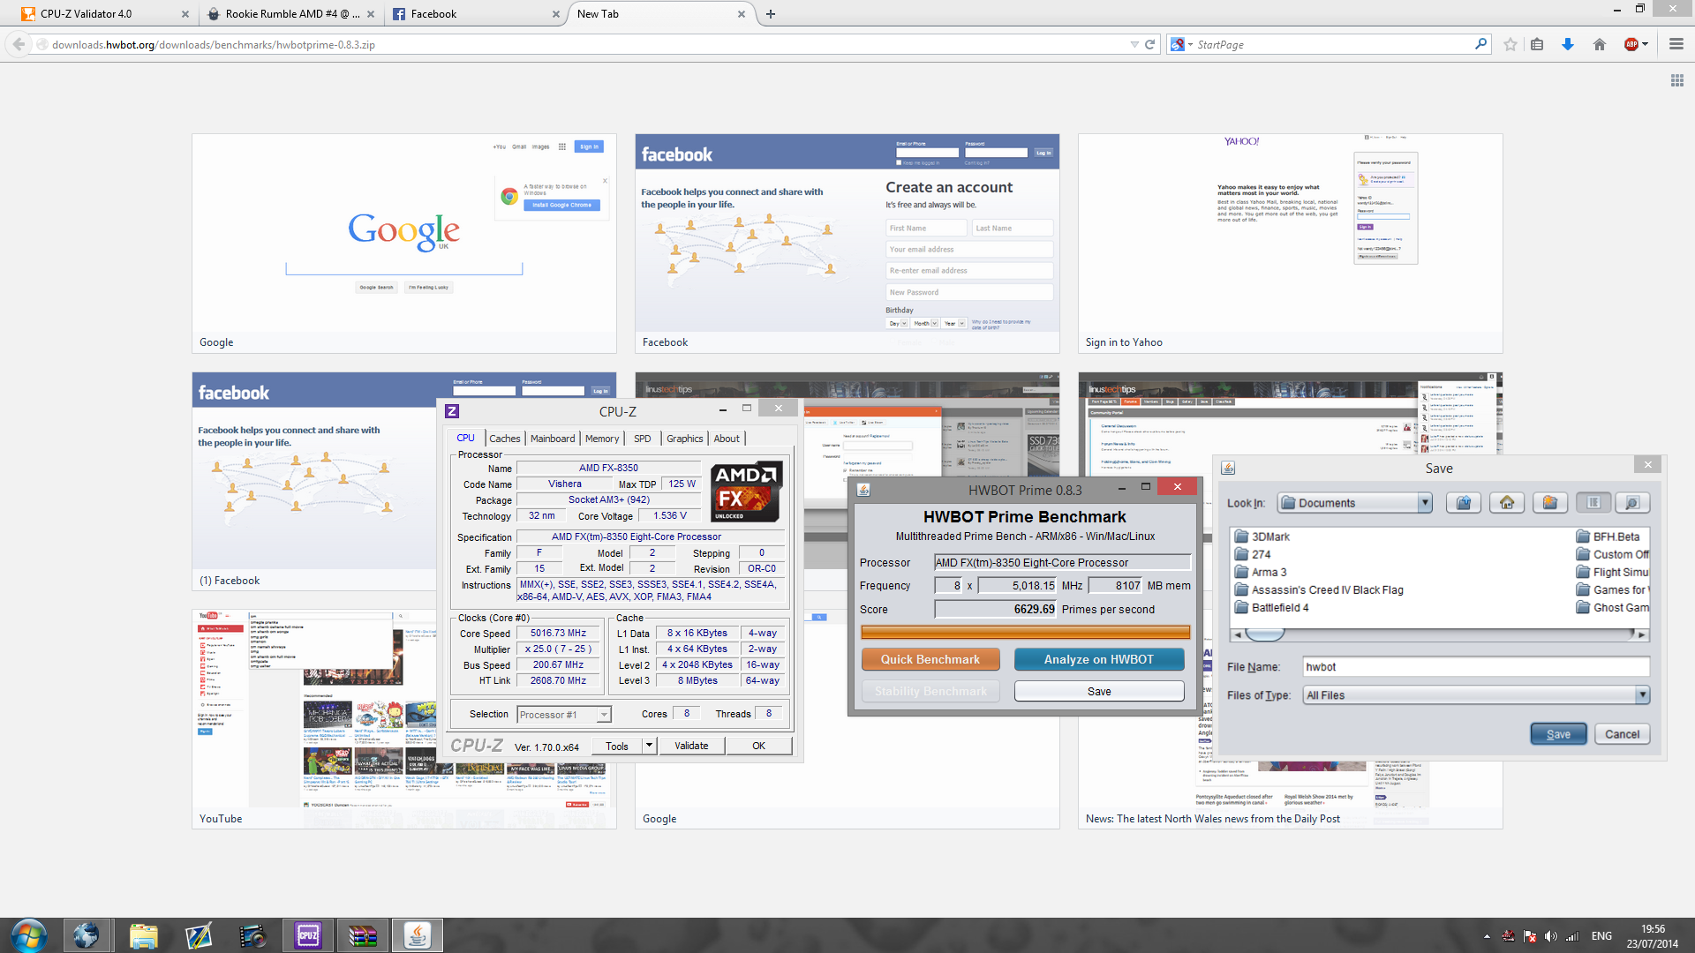Select the Arma 3 folder
Viewport: 1695px width, 953px height.
[x=1261, y=572]
